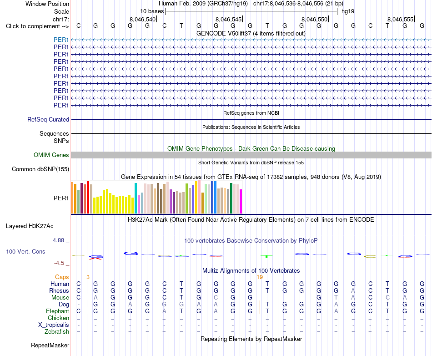Click the orange Gaps label
The height and width of the screenshot is (356, 432).
click(x=62, y=277)
